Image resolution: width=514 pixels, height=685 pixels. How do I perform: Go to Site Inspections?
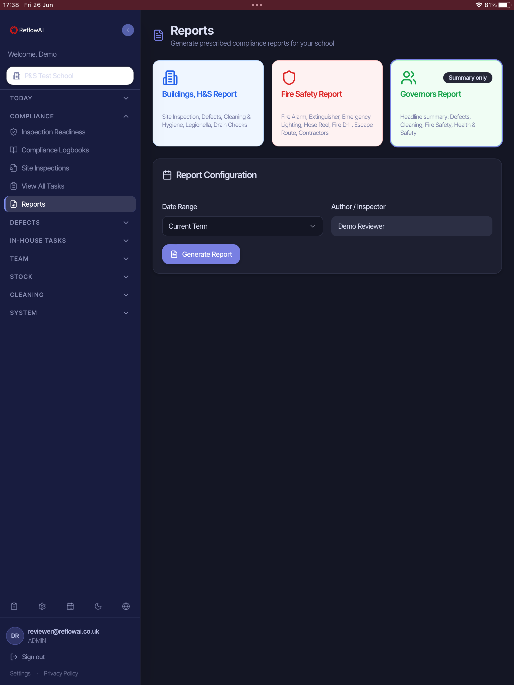coord(70,168)
